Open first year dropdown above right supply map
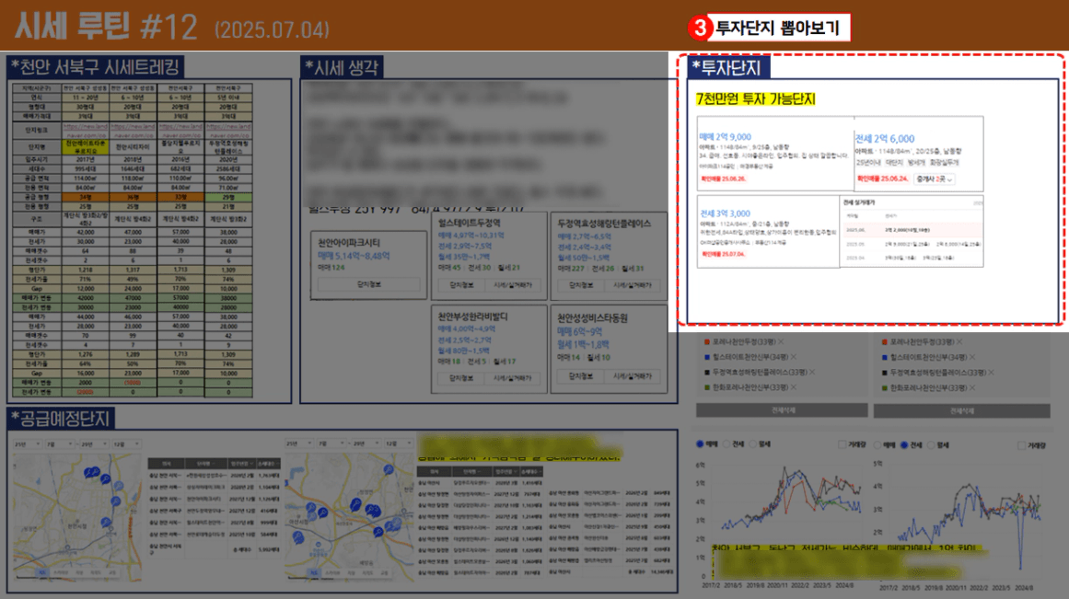This screenshot has height=599, width=1069. point(297,443)
